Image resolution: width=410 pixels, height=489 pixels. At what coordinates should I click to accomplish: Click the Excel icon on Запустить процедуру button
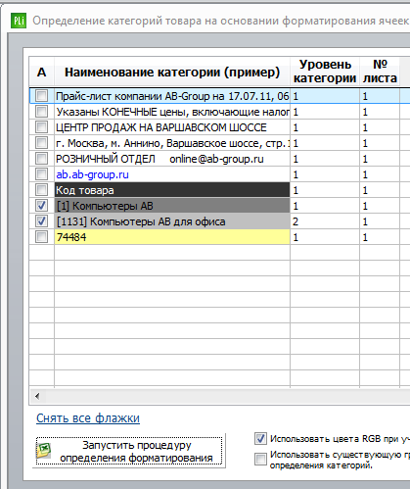click(44, 451)
